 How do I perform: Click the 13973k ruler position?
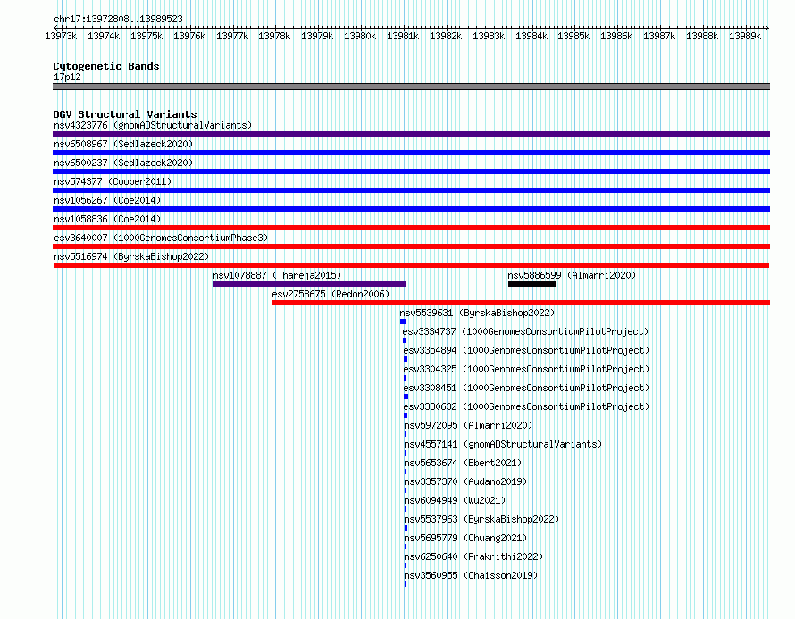(61, 36)
